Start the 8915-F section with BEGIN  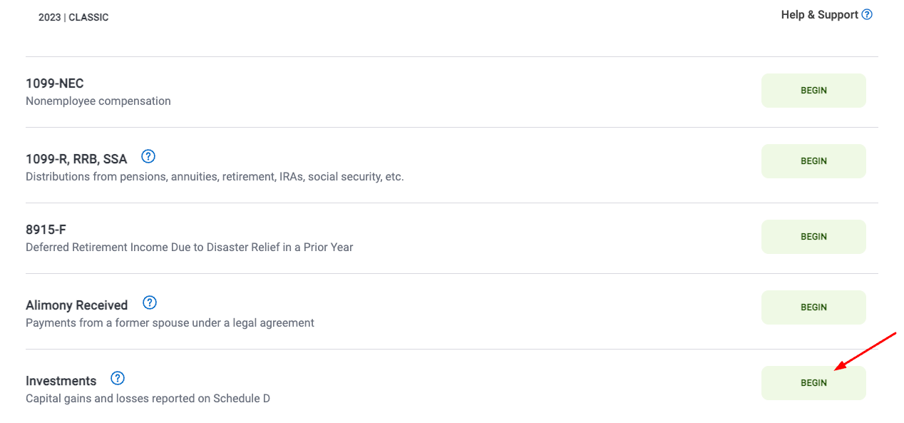813,237
